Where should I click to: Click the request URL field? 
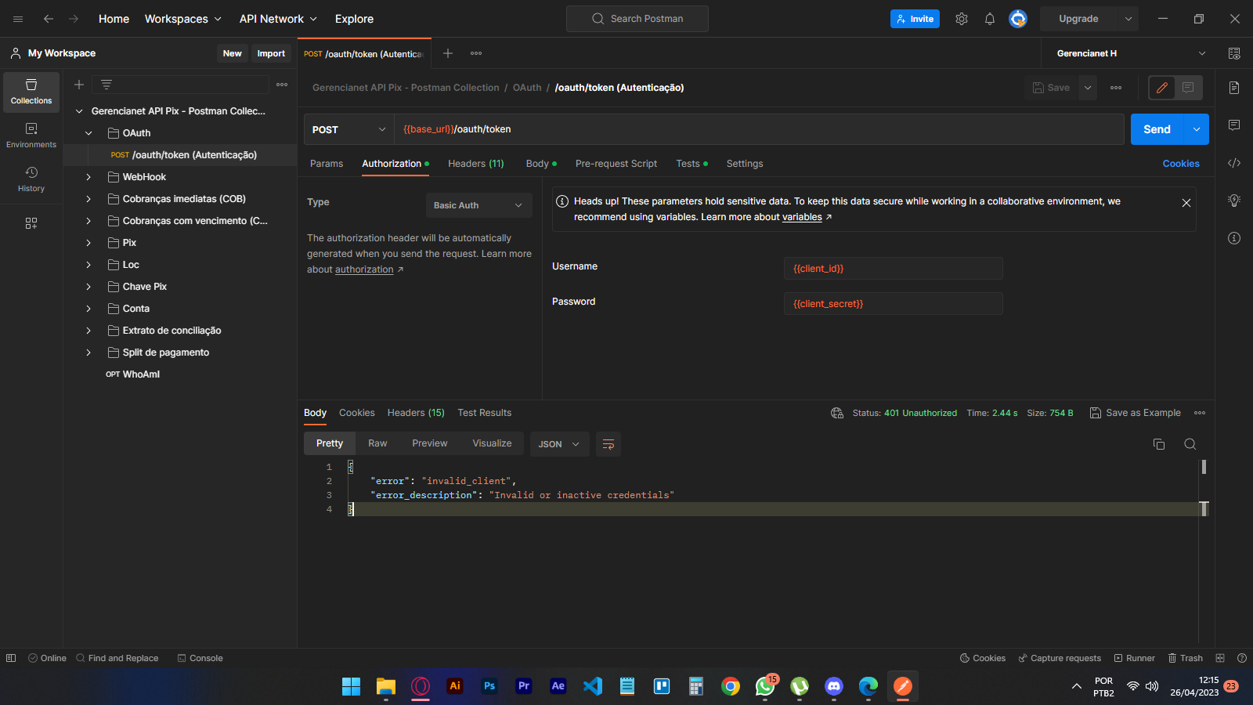pos(759,129)
